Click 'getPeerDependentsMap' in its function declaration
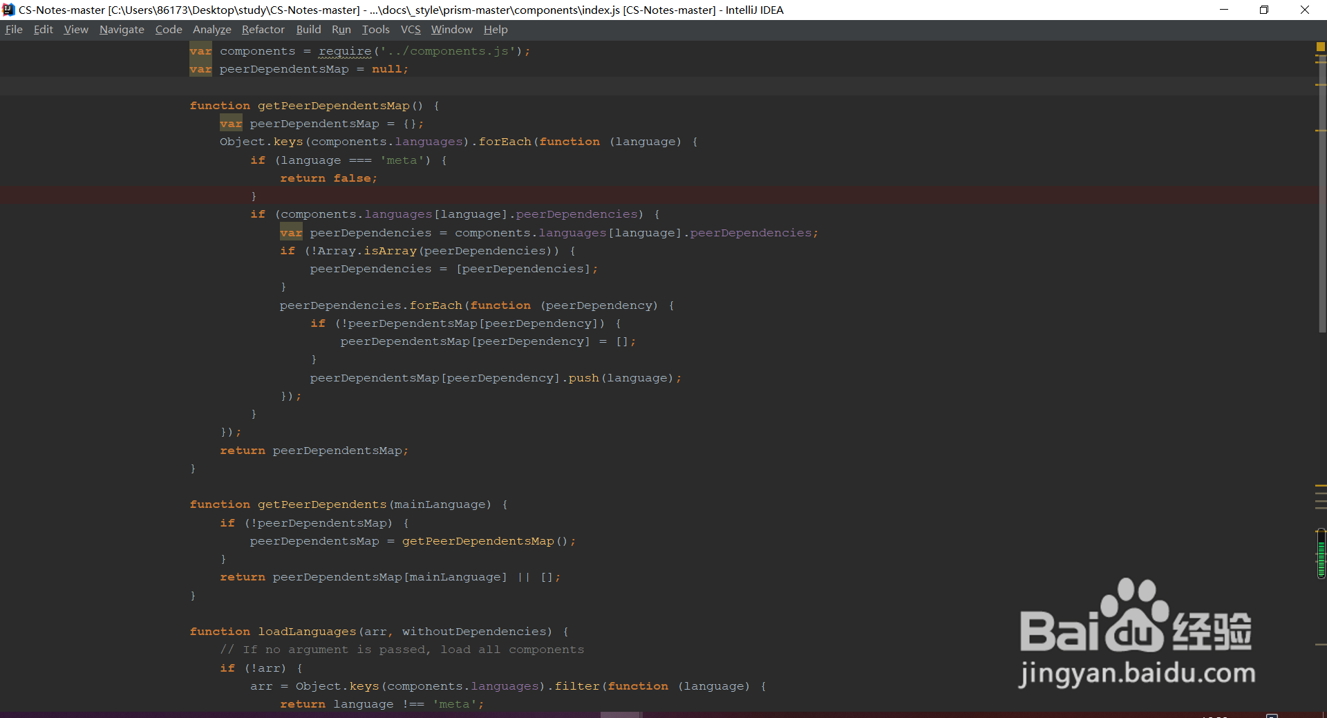This screenshot has height=718, width=1327. [x=334, y=106]
